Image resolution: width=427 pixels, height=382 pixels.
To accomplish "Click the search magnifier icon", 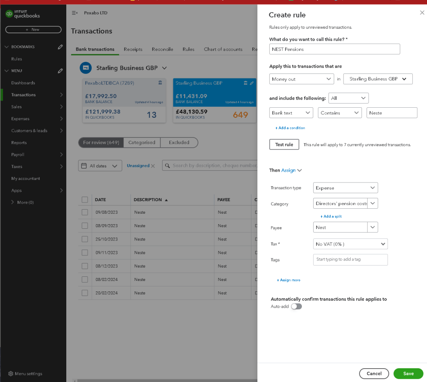I will 168,165.
